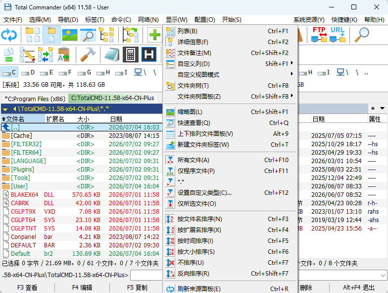The image size is (388, 293).
Task: Toggle 快速查看(Q) panel
Action: point(230,123)
